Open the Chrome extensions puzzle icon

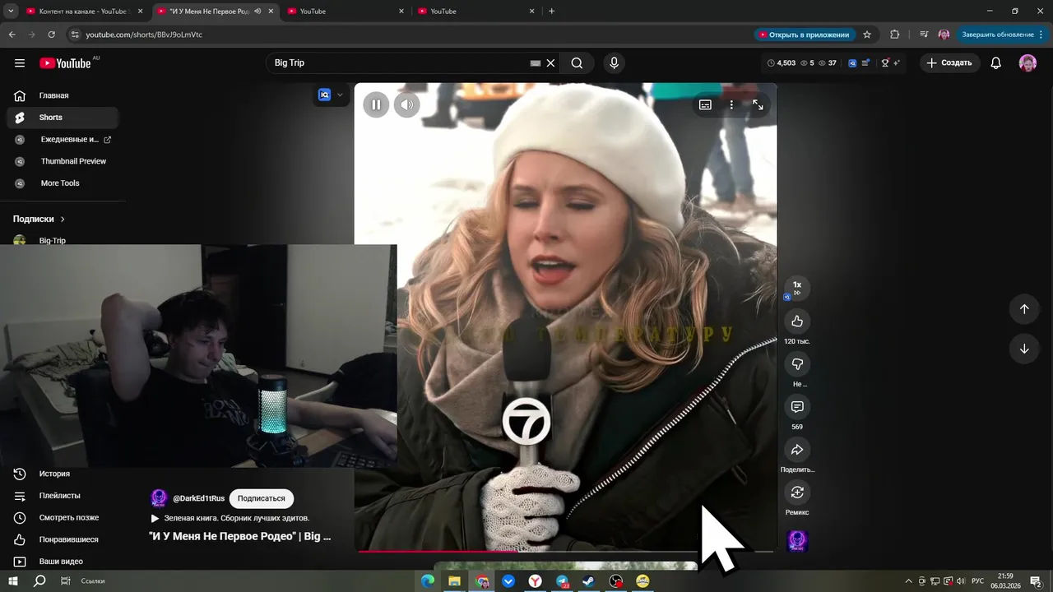pos(895,35)
